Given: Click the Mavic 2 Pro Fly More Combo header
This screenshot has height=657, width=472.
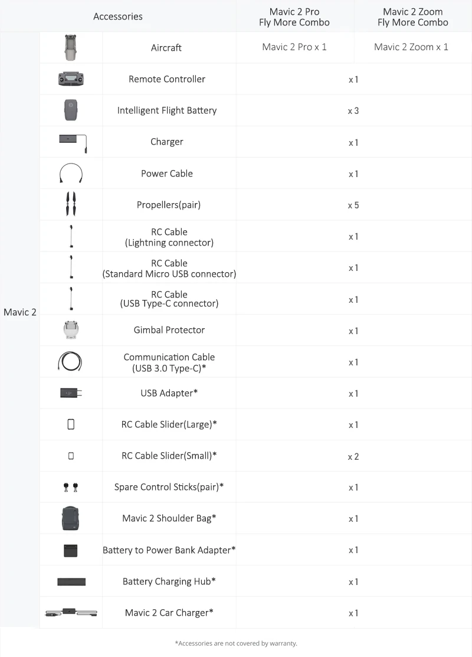Looking at the screenshot, I should point(294,17).
